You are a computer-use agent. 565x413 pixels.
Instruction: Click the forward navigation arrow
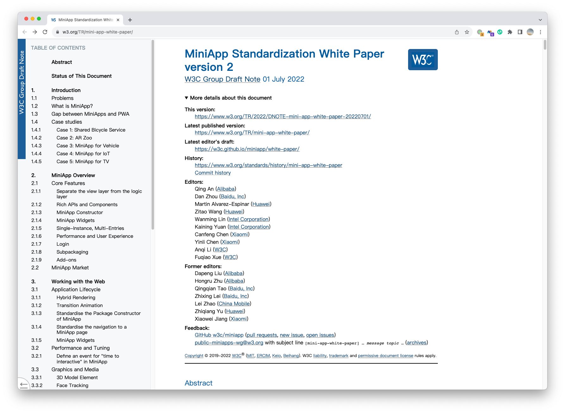click(35, 32)
